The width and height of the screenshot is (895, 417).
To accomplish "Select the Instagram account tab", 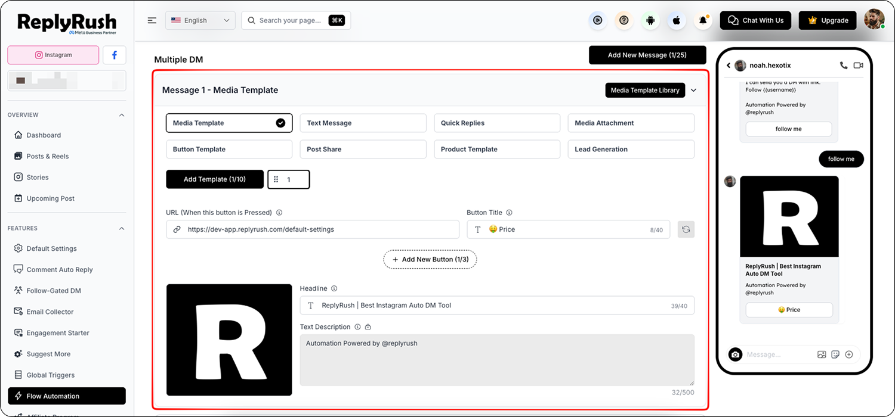I will click(53, 55).
